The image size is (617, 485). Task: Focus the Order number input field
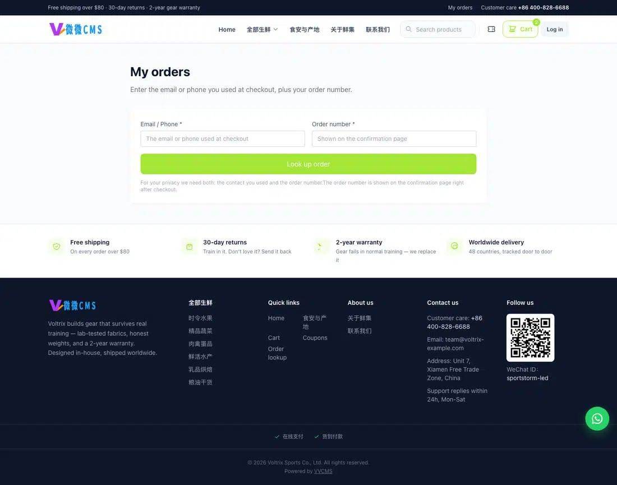point(394,139)
